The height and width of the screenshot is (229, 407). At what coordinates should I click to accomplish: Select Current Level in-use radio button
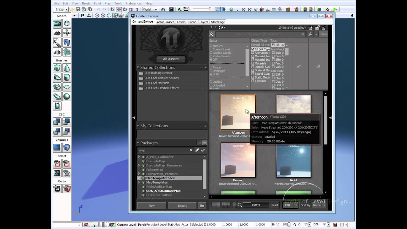pyautogui.click(x=211, y=49)
